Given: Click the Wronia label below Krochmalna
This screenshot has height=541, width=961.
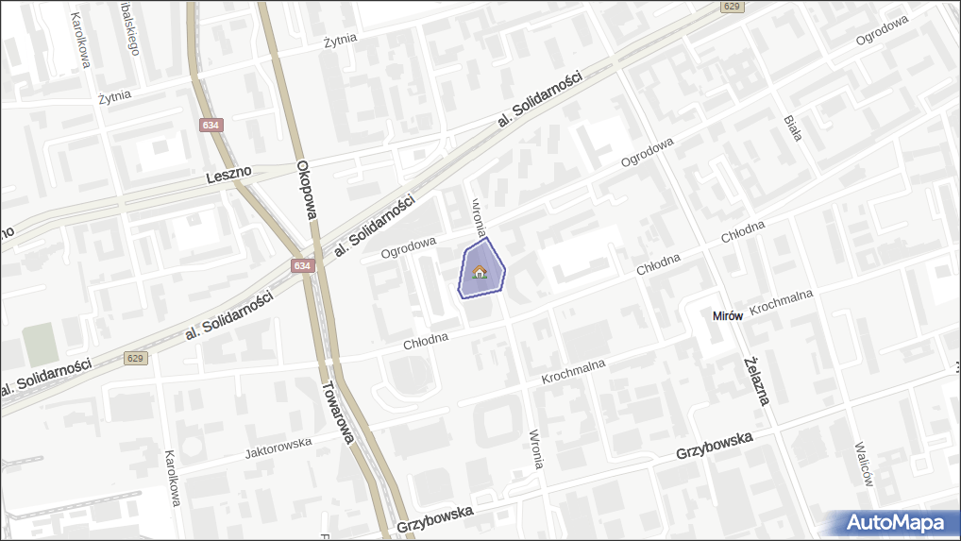Looking at the screenshot, I should point(535,448).
